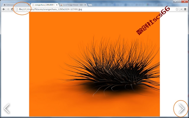Close the Chrome window
The height and width of the screenshot is (118, 189).
(x=185, y=1)
